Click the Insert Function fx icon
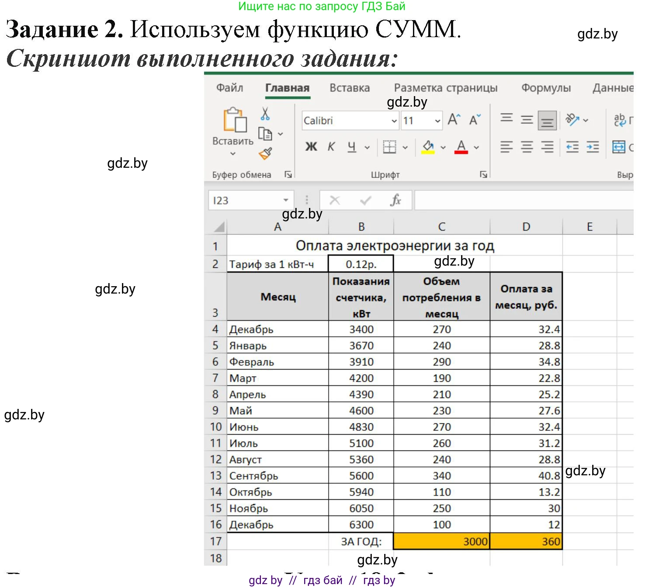The width and height of the screenshot is (645, 588). (x=395, y=200)
